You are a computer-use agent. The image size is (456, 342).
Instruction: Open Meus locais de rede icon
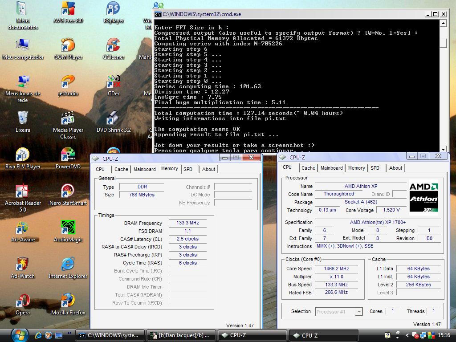(23, 89)
